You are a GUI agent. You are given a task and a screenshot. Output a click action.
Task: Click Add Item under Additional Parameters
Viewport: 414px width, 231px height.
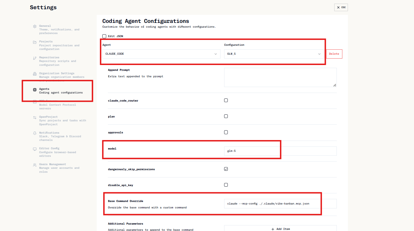tap(280, 228)
